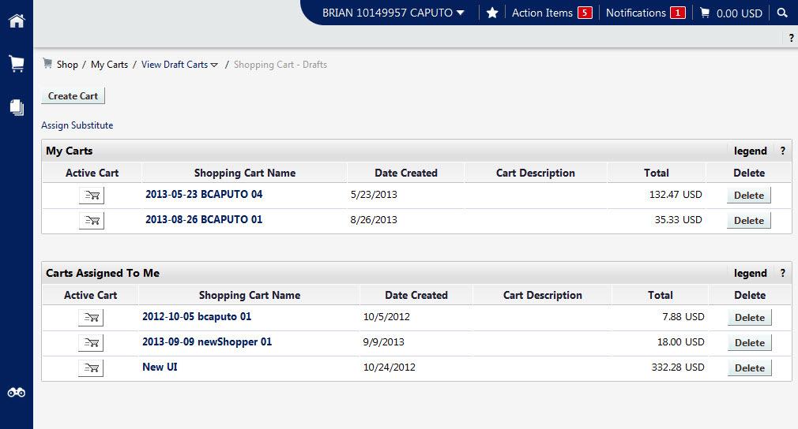The image size is (798, 429).
Task: Click the Create Cart button
Action: pos(73,96)
